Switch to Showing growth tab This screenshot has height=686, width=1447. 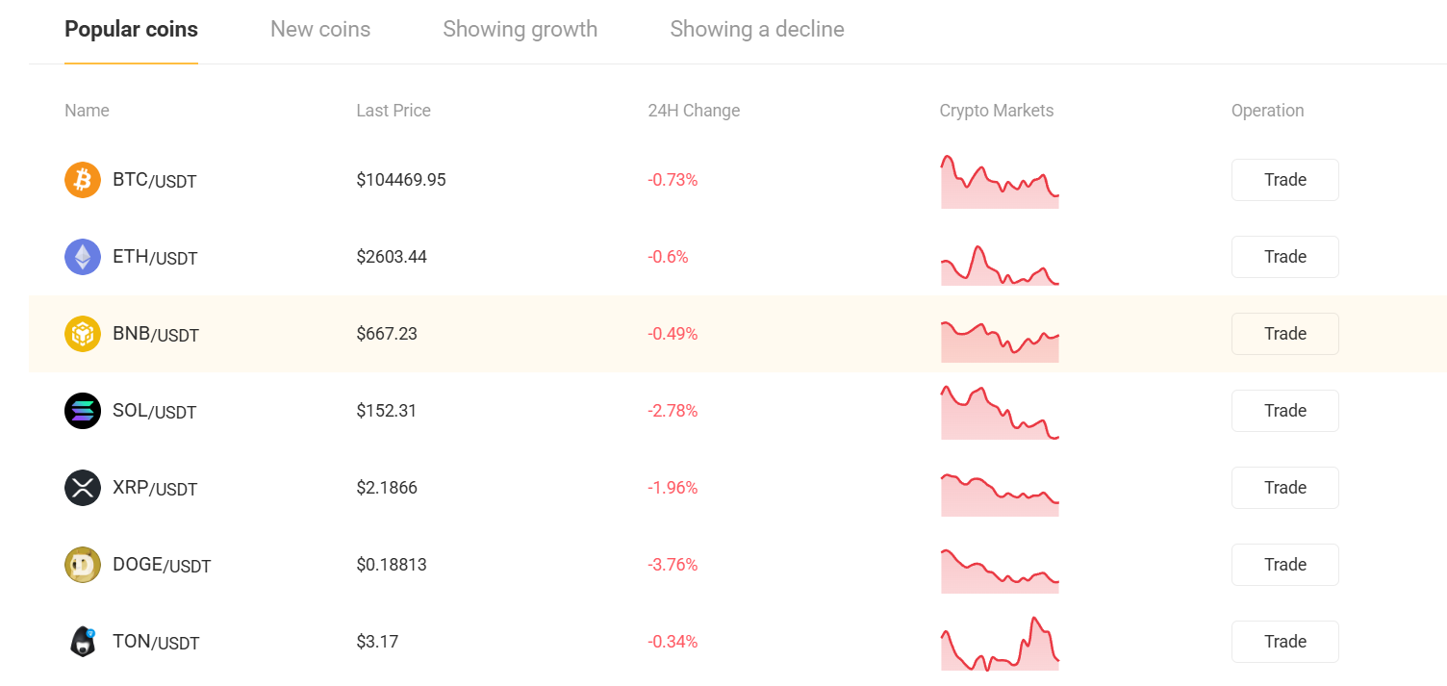tap(520, 30)
